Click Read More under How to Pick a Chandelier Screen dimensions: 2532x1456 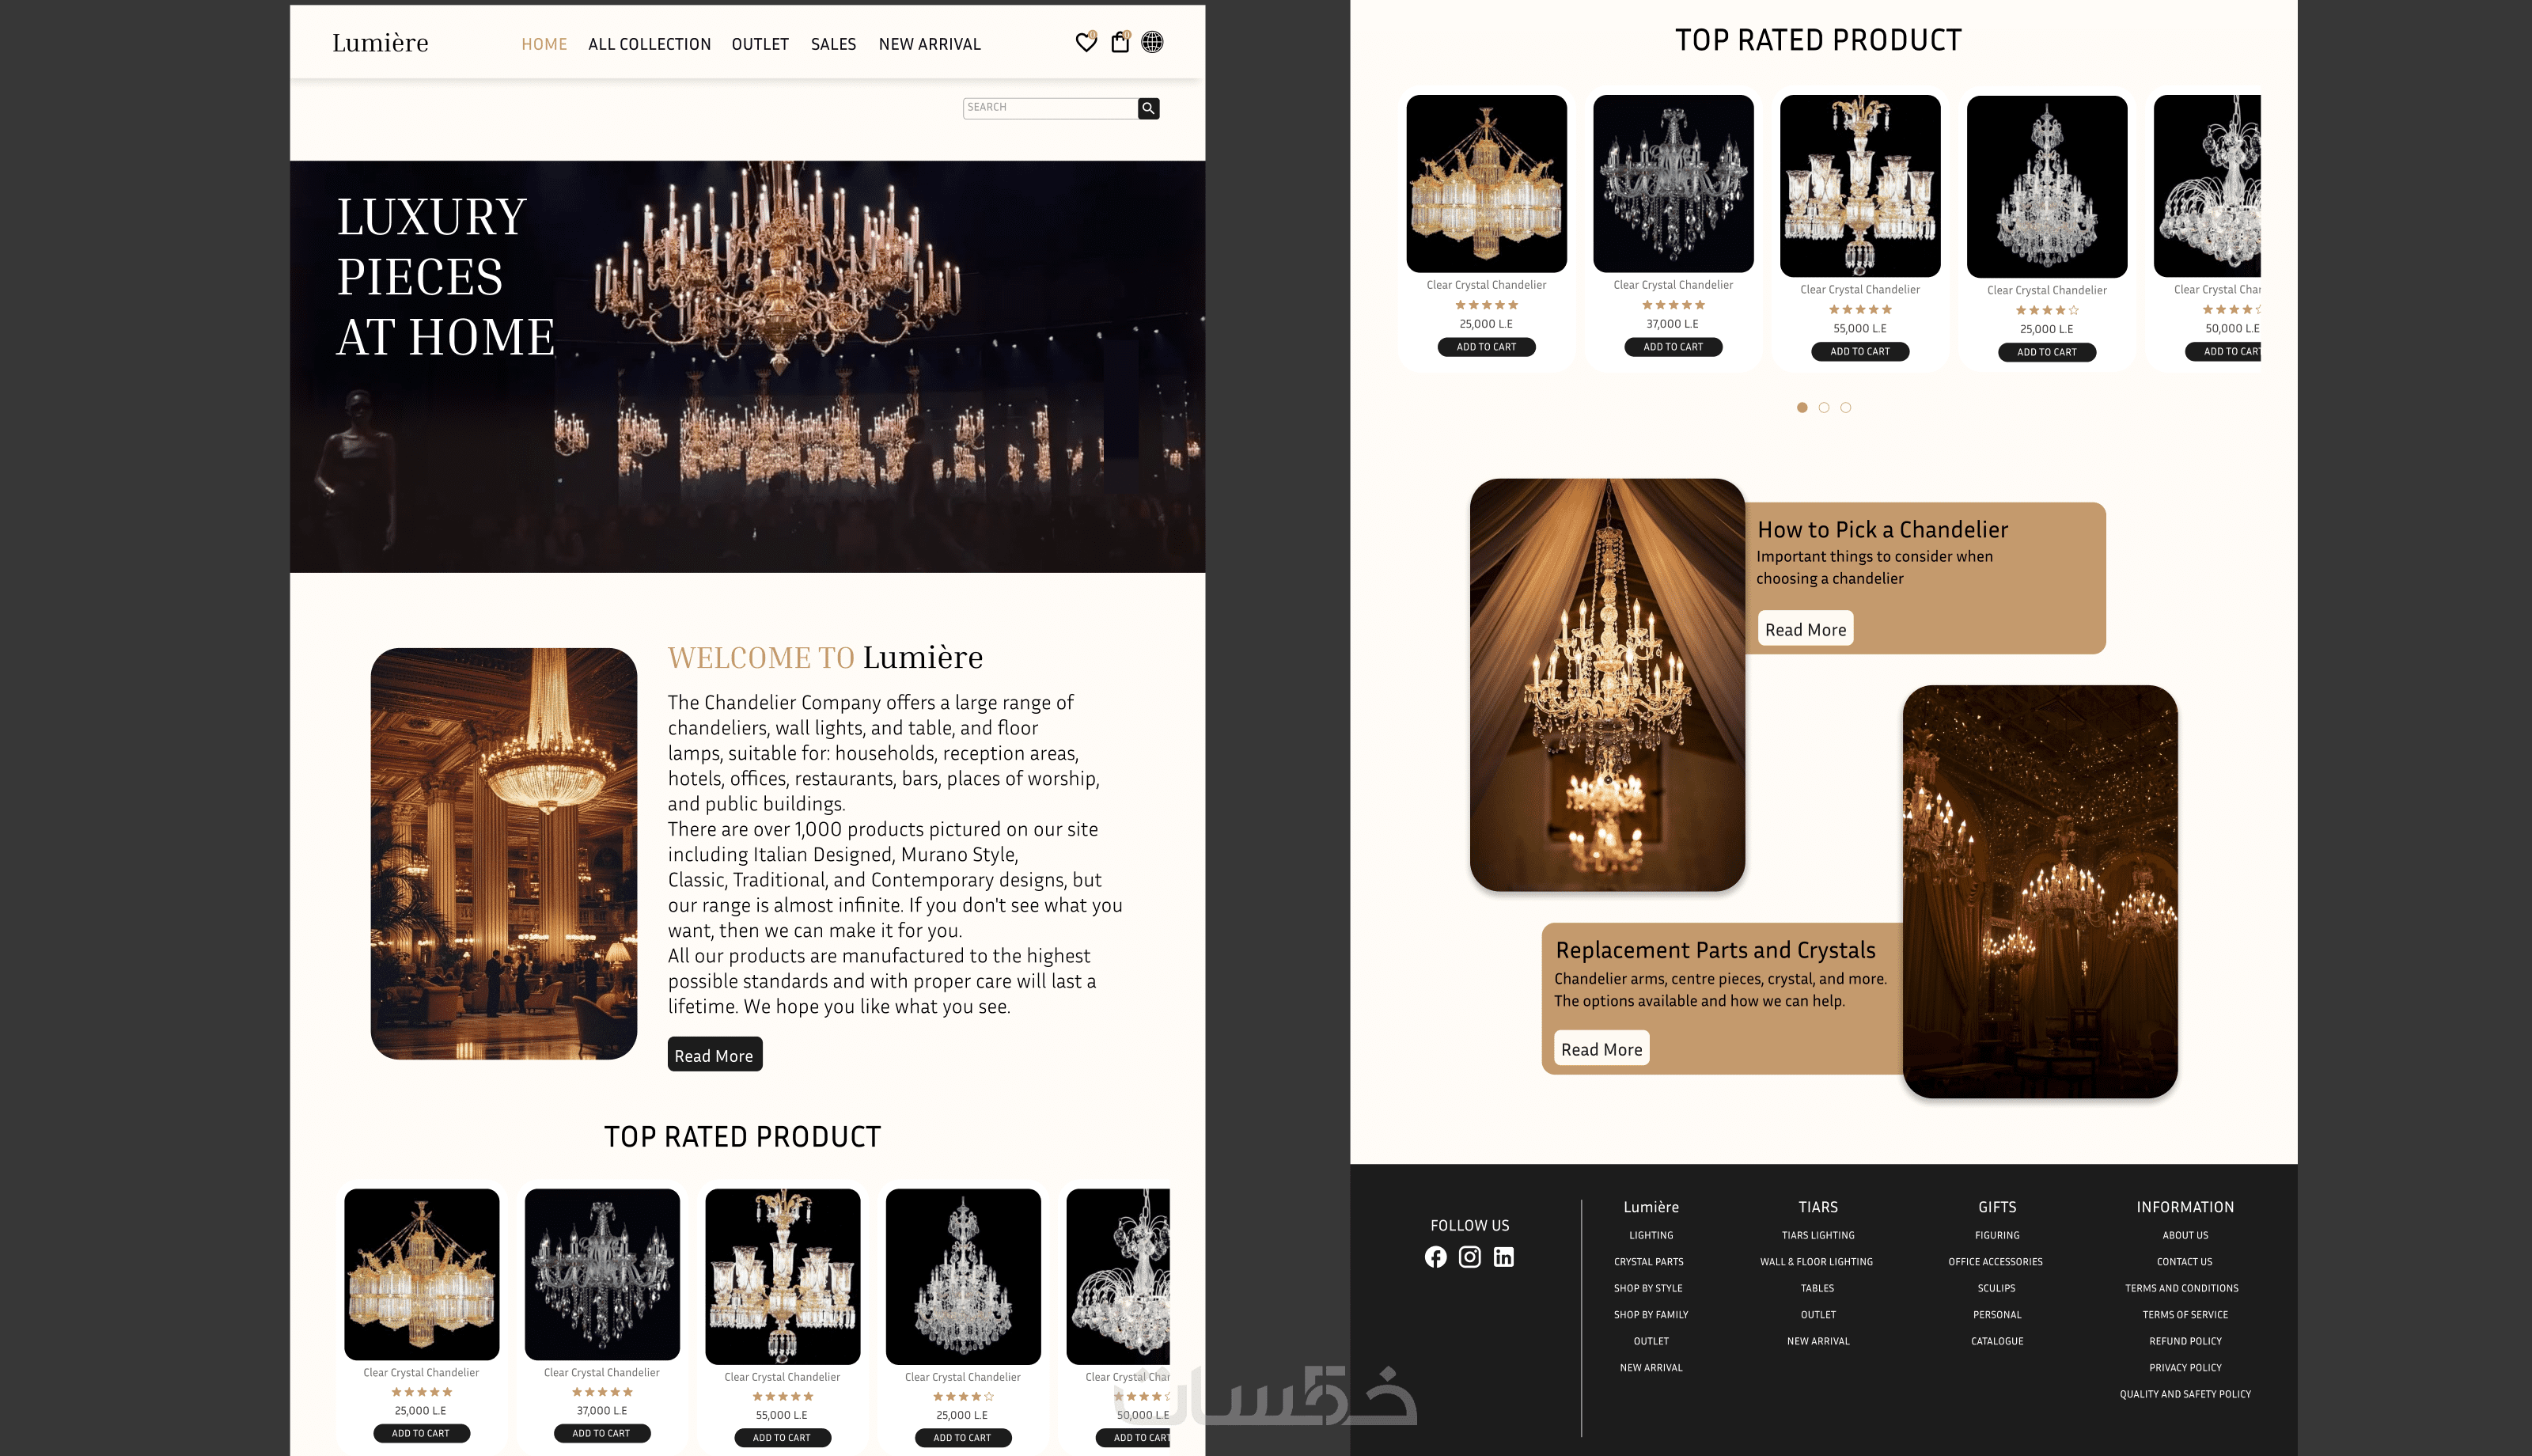(1806, 629)
